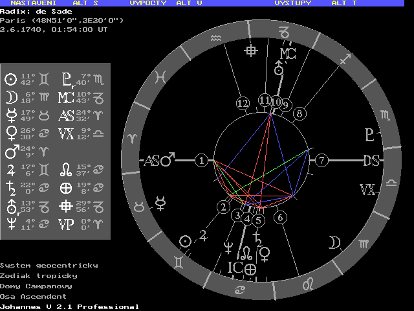Click the Mars glyph near the ascendant
The height and width of the screenshot is (311, 414).
(x=168, y=160)
